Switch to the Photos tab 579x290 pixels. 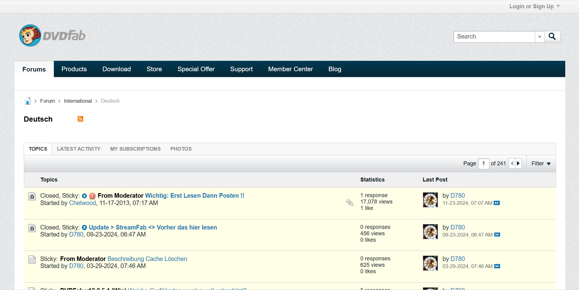tap(181, 149)
